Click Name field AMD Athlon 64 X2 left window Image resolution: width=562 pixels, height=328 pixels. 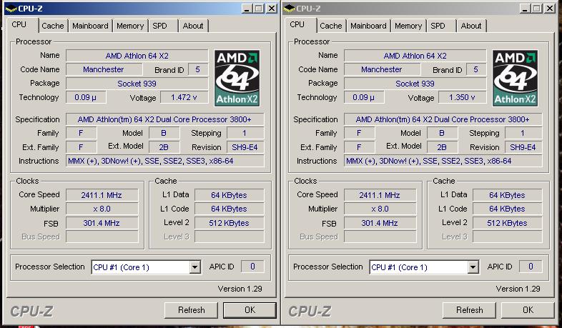[x=137, y=56]
